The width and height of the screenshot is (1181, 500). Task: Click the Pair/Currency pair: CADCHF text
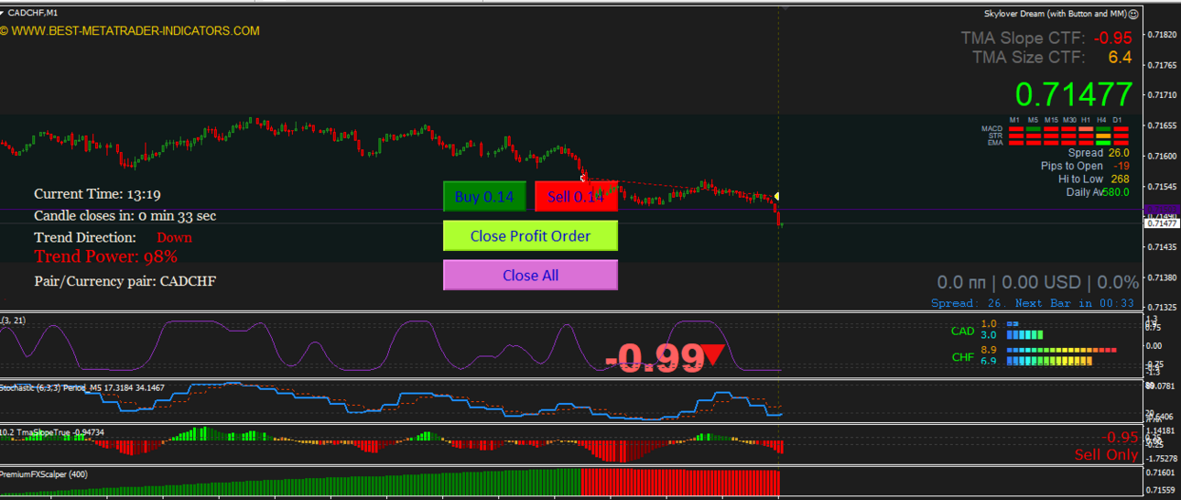click(125, 281)
